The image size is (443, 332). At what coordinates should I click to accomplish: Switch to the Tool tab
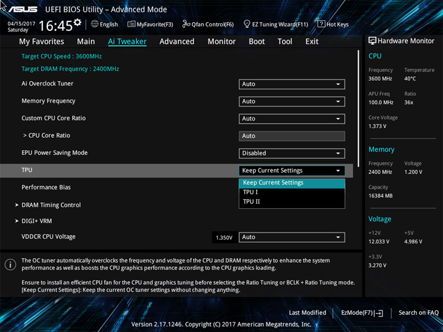(x=285, y=42)
